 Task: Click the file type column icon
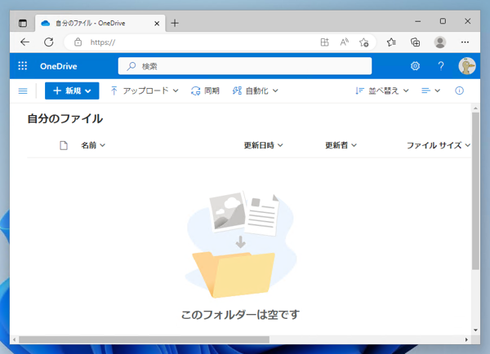click(x=64, y=145)
